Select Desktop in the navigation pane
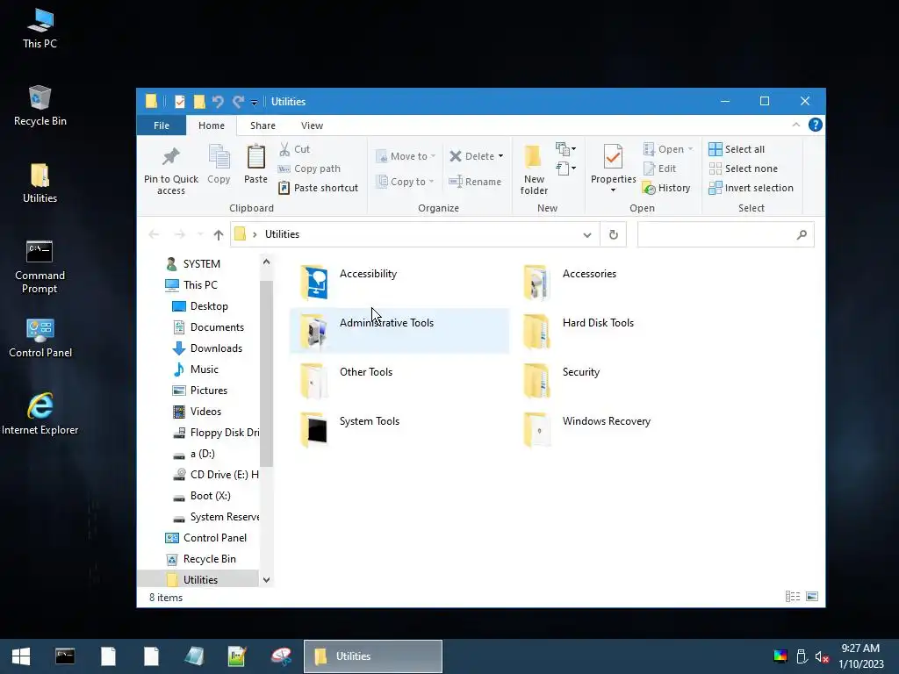This screenshot has width=899, height=674. point(209,306)
